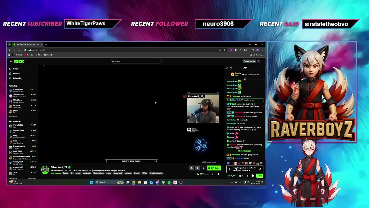The width and height of the screenshot is (369, 208).
Task: Open CaptainGee recommended channel
Action: [x=22, y=126]
